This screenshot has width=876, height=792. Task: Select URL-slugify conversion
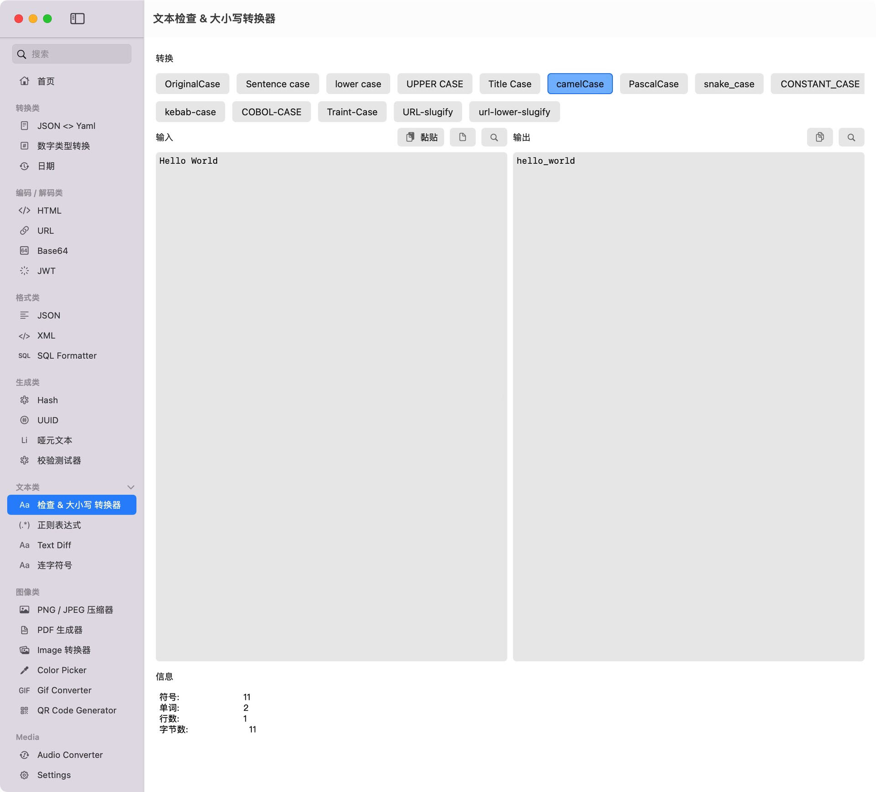[428, 112]
